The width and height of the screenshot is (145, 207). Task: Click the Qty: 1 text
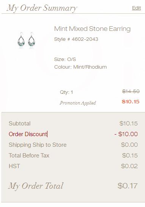(x=66, y=92)
